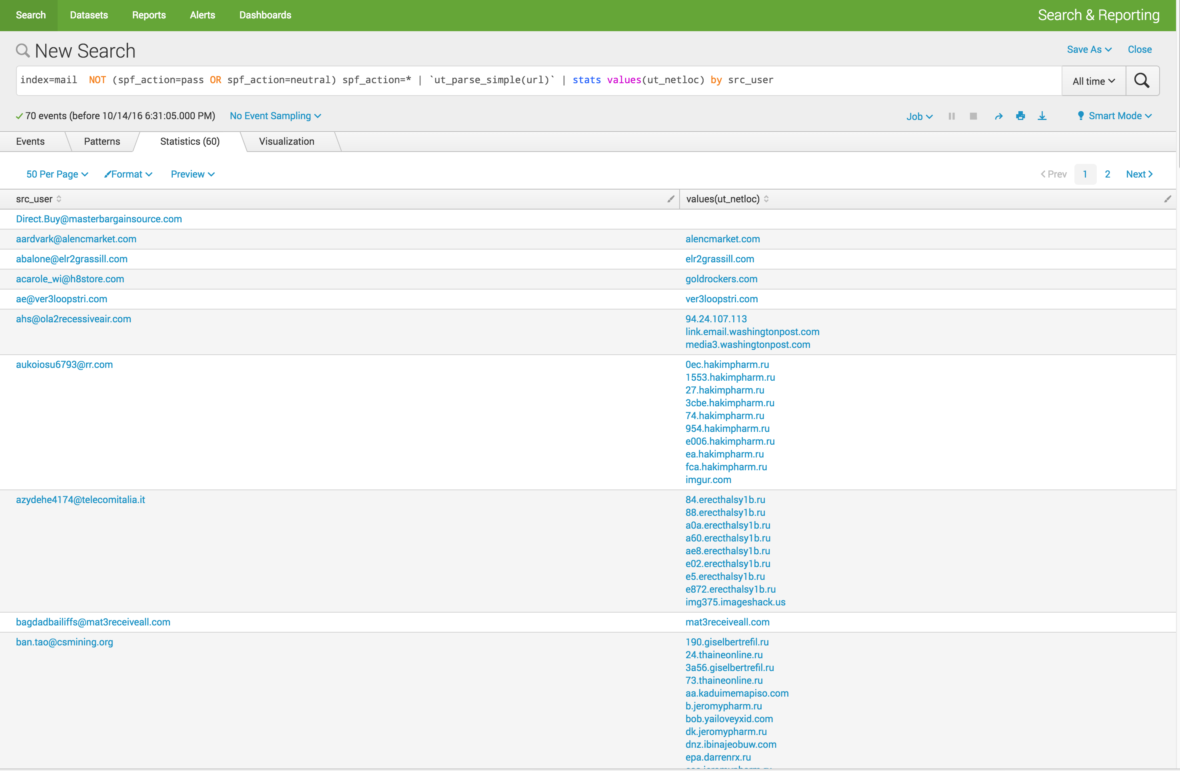The image size is (1180, 771).
Task: Stop the search job
Action: pyautogui.click(x=973, y=116)
